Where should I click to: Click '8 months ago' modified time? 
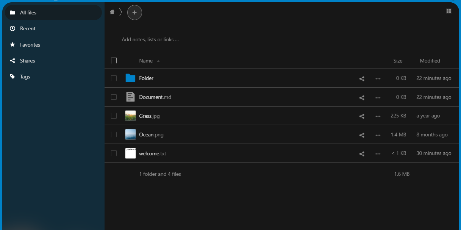432,135
